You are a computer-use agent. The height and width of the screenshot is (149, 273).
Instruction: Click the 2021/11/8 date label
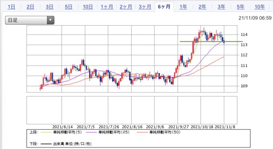225,127
